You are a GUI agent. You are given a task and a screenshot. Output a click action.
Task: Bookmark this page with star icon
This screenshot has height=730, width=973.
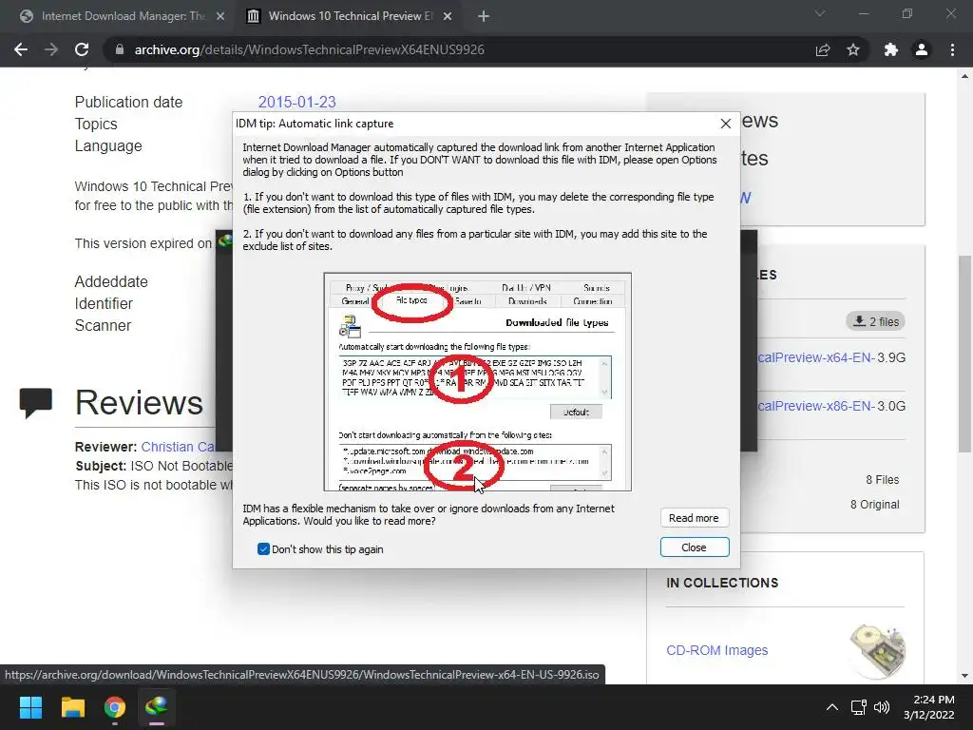853,49
